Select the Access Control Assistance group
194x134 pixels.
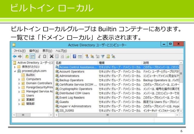coord(117,67)
